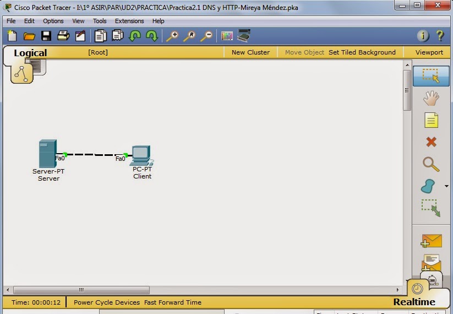The width and height of the screenshot is (453, 314).
Task: Click the New file icon
Action: 12,36
